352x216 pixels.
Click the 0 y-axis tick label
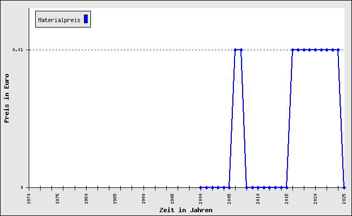click(x=22, y=187)
